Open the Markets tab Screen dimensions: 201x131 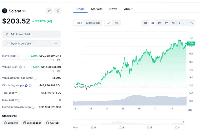pos(97,9)
